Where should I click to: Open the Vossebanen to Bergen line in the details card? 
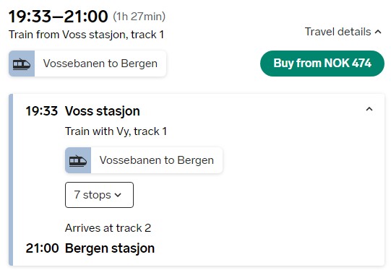[x=144, y=160]
